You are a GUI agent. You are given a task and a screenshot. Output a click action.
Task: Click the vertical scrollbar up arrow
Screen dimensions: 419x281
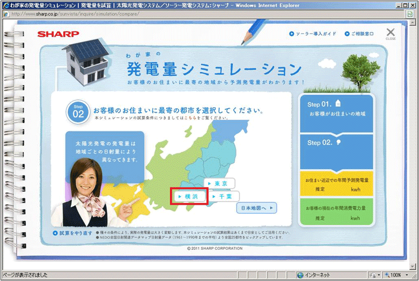[x=412, y=22]
